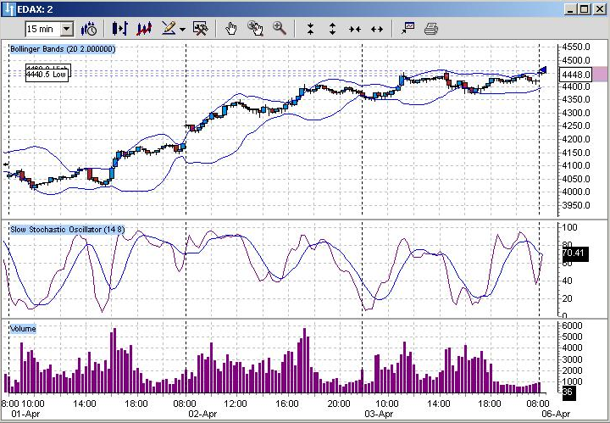The image size is (610, 423).
Task: Select the pencil drawing tool icon
Action: click(x=169, y=29)
